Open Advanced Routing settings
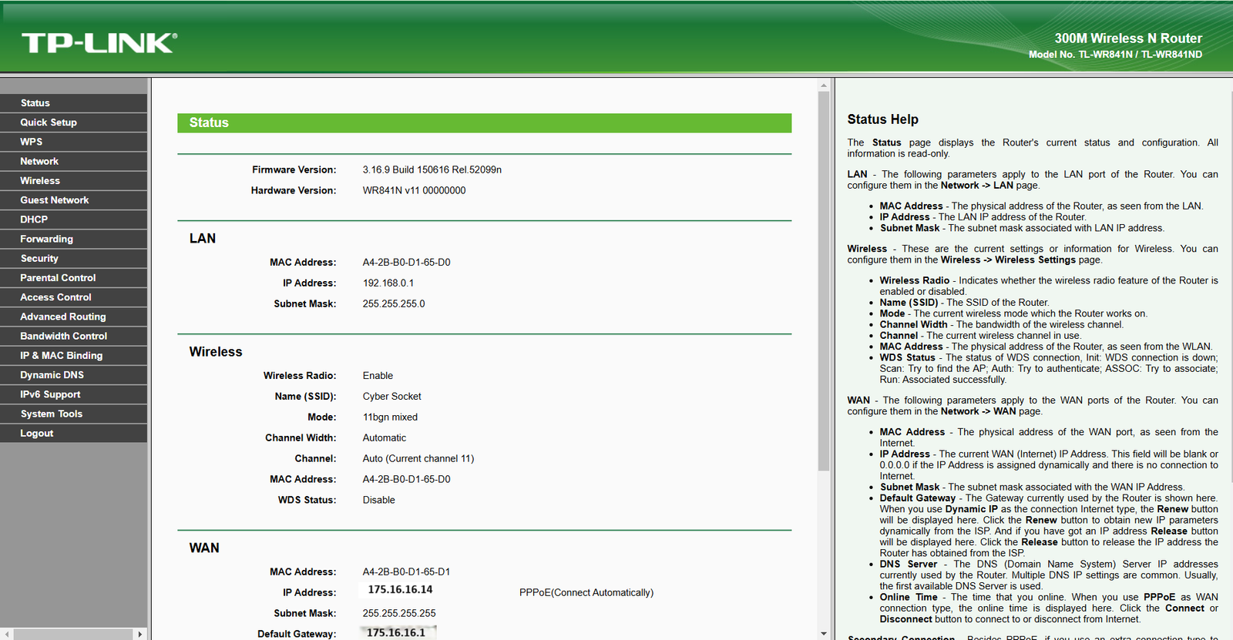The image size is (1233, 640). point(73,317)
